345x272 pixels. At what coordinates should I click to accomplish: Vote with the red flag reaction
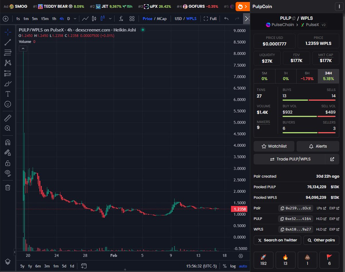tap(329, 260)
